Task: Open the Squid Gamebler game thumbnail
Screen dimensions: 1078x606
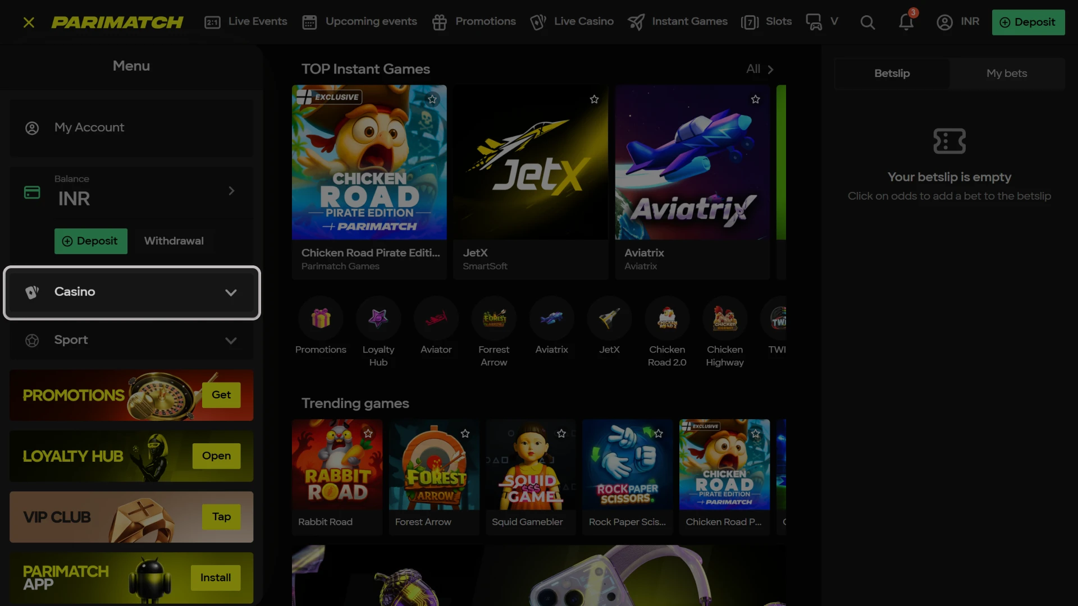Action: pyautogui.click(x=531, y=465)
